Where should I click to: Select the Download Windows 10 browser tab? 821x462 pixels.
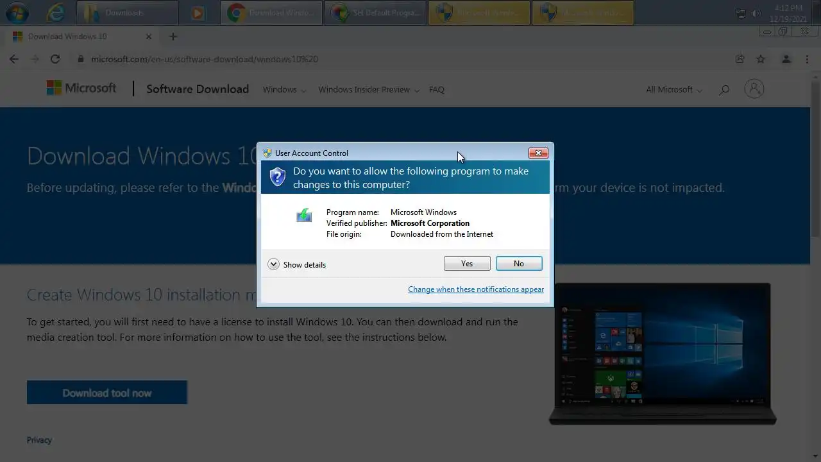click(x=81, y=37)
